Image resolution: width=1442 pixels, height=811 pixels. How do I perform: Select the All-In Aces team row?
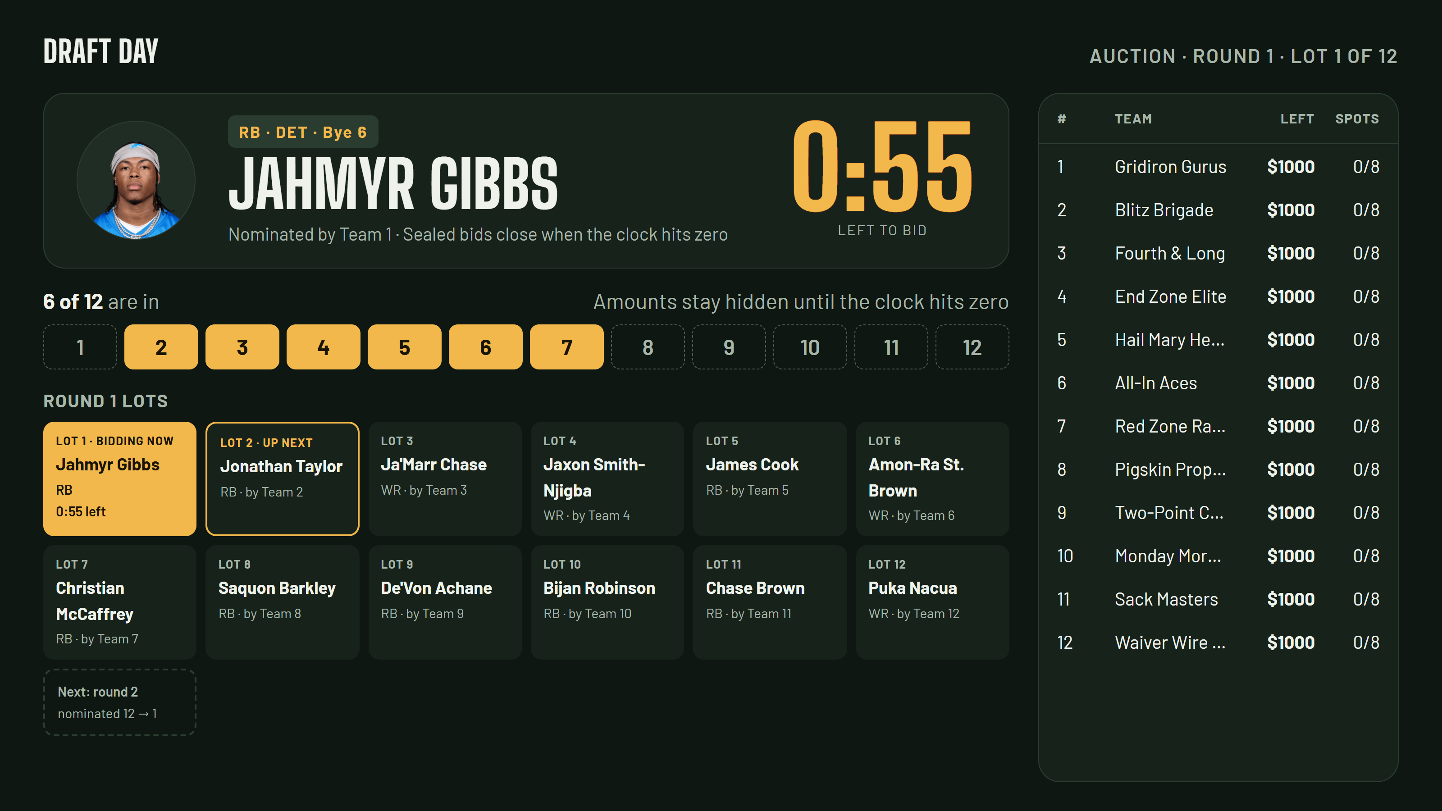[1218, 383]
